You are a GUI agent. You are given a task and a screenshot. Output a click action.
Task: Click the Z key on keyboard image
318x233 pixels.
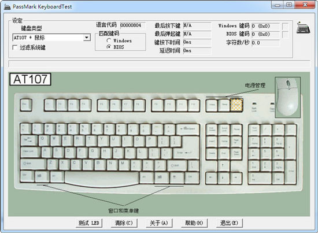click(53, 164)
